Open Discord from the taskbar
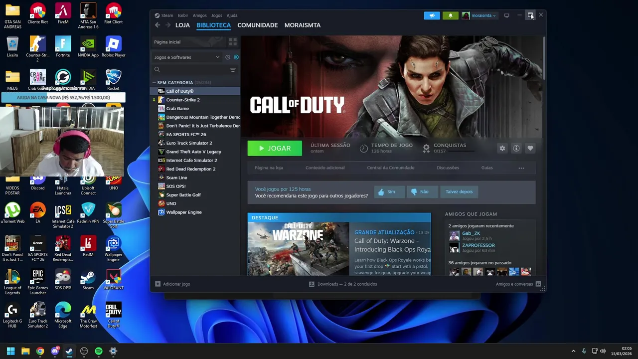This screenshot has height=359, width=638. coord(55,351)
